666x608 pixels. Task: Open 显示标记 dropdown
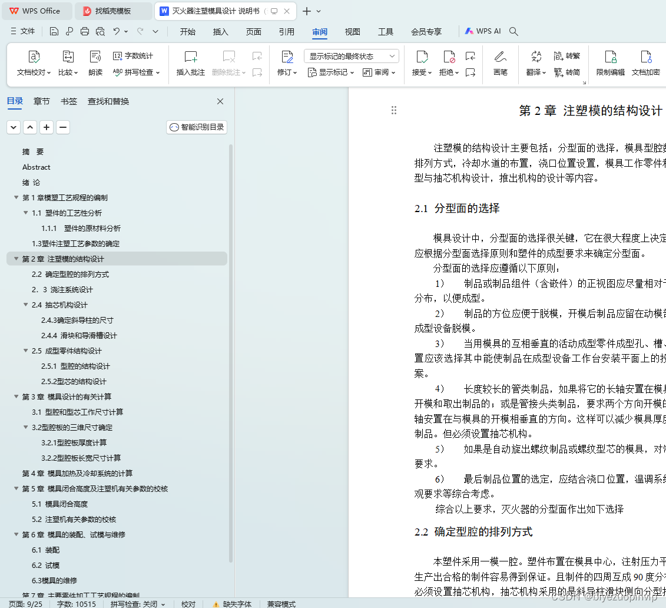tap(331, 72)
